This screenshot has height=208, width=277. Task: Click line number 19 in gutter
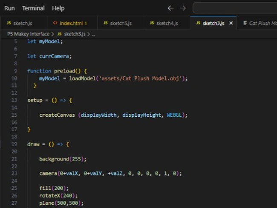(x=14, y=144)
